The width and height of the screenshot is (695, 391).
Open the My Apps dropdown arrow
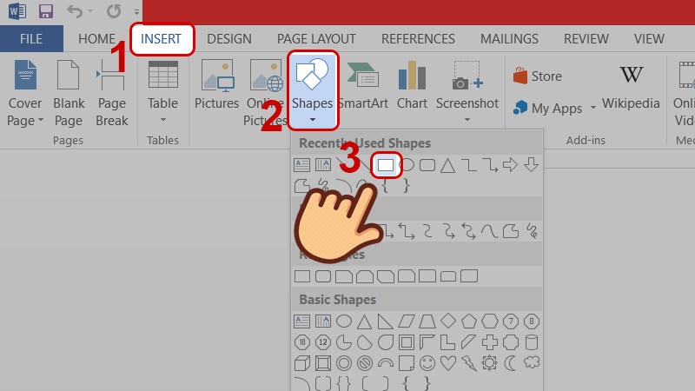(x=593, y=109)
